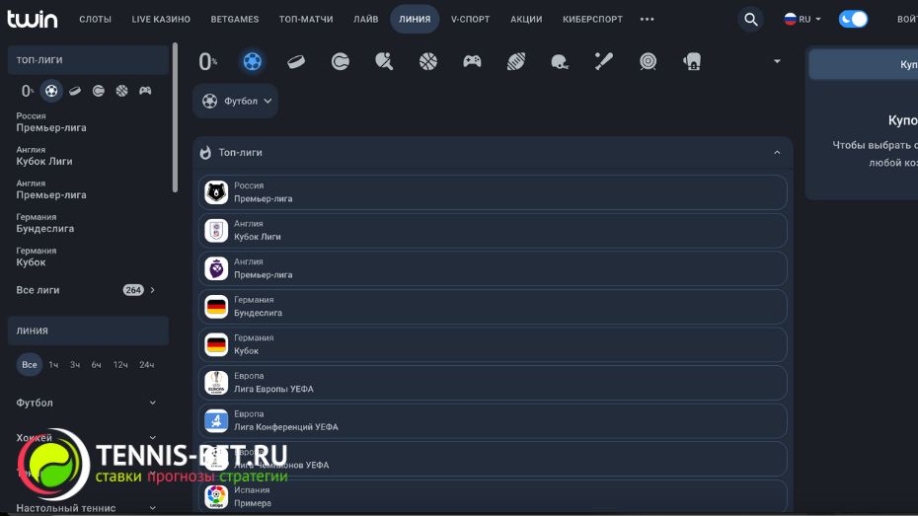The image size is (918, 516).
Task: Open the 'LIVE КАЗИНО' menu item
Action: [x=161, y=20]
